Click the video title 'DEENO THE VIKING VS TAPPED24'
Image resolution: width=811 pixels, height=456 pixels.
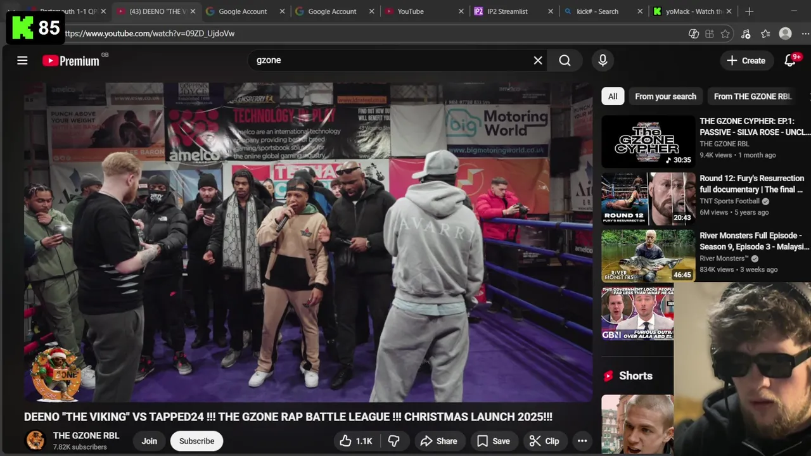point(288,417)
